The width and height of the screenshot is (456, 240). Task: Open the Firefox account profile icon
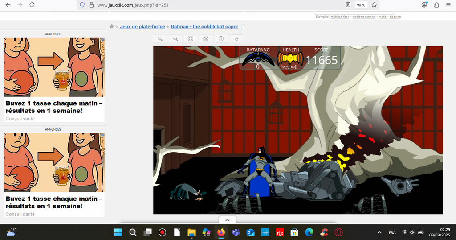tap(424, 4)
